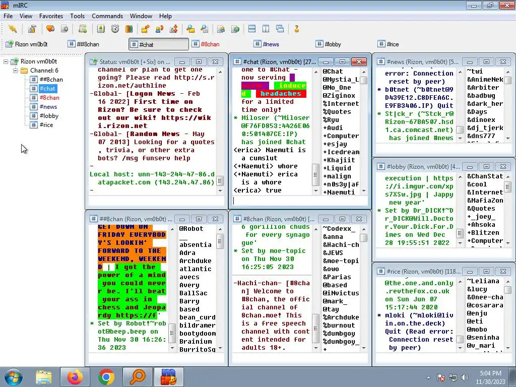Select #chat in the treebar
The width and height of the screenshot is (516, 387).
click(x=47, y=89)
